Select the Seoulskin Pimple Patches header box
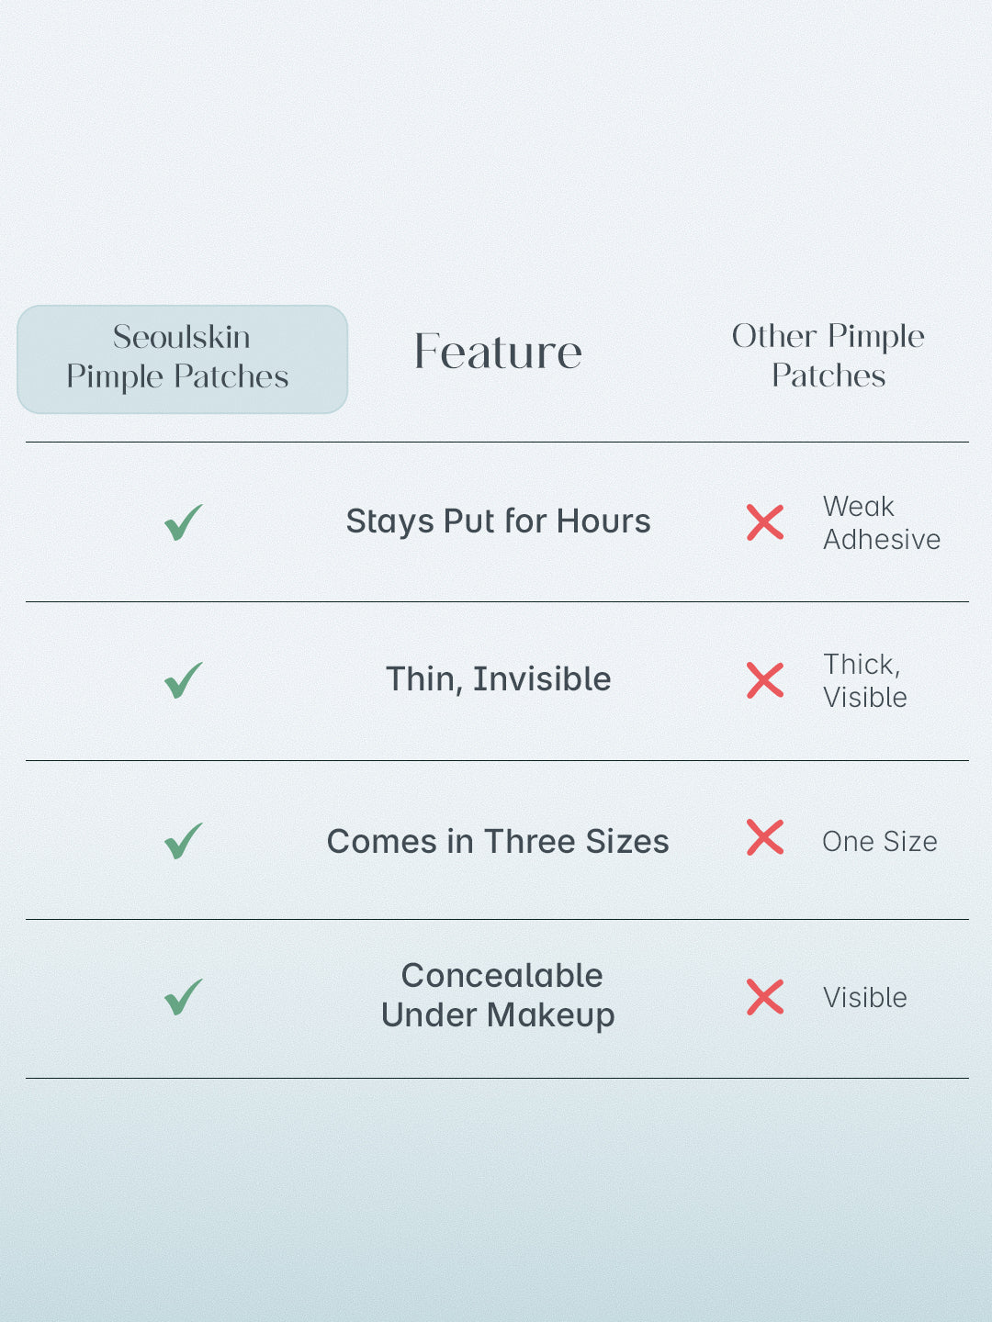992x1322 pixels. (182, 359)
